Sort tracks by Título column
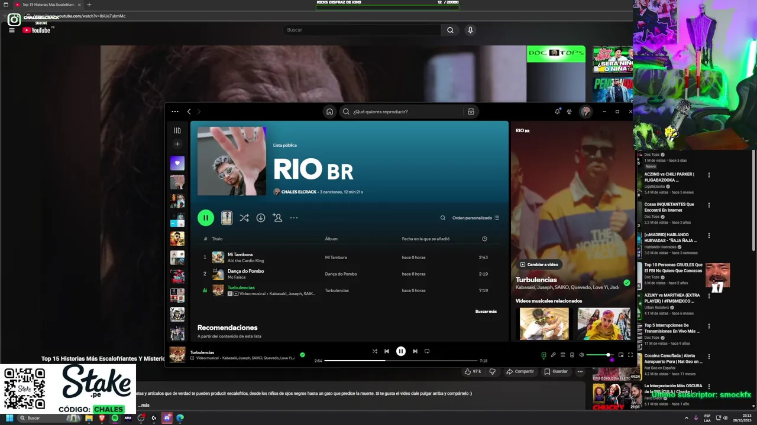Image resolution: width=757 pixels, height=425 pixels. (217, 239)
